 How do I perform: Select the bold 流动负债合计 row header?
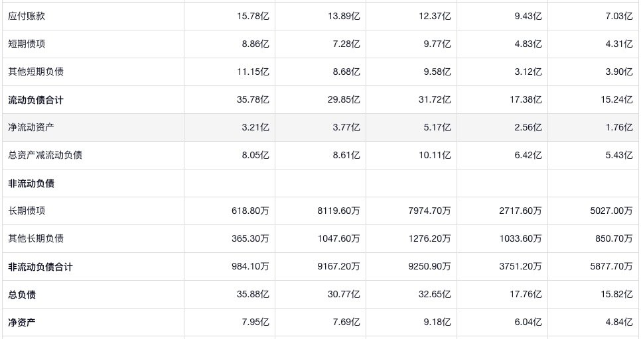36,100
